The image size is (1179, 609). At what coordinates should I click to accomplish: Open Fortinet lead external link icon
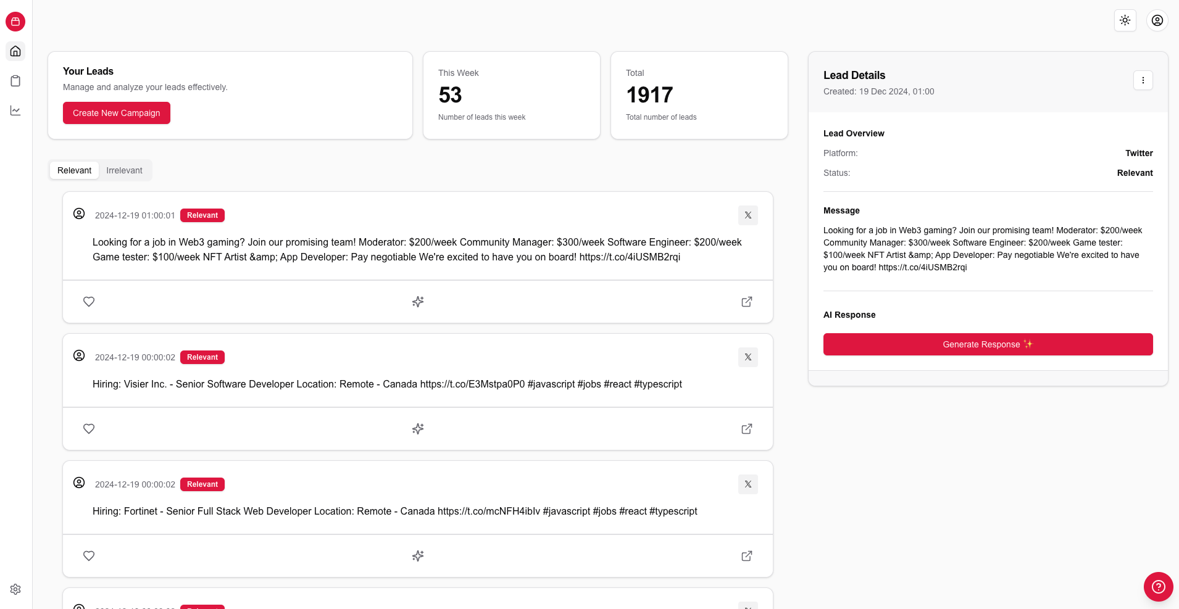tap(746, 556)
